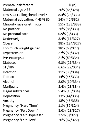
Task: Click the 'Marijuana' row label
Action: coord(10,87)
